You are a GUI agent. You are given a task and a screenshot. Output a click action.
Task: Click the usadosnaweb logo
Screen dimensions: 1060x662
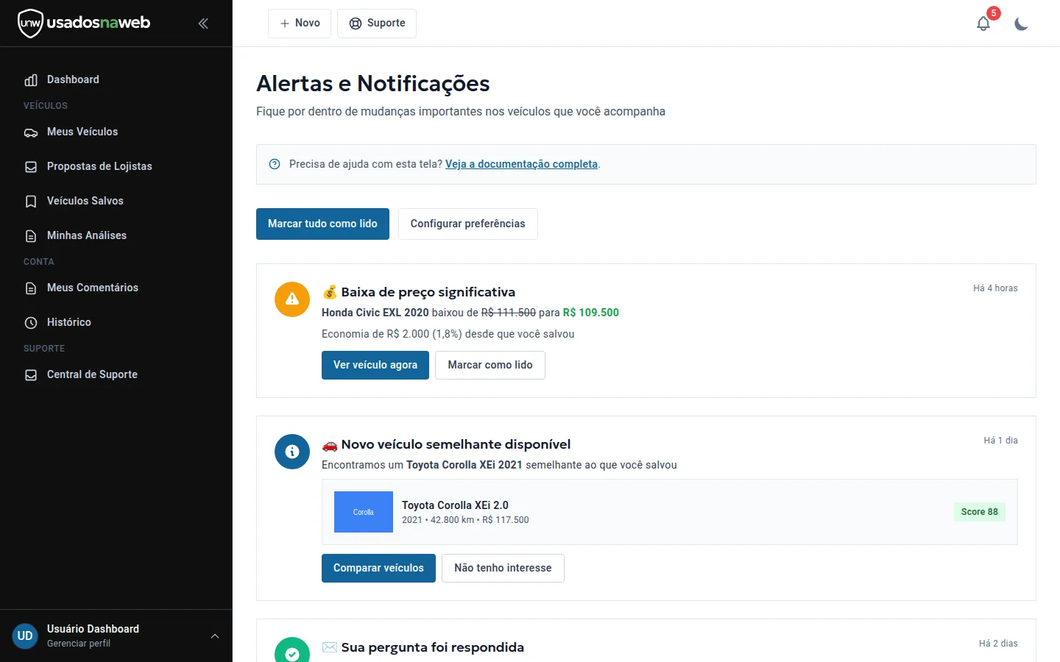click(84, 23)
